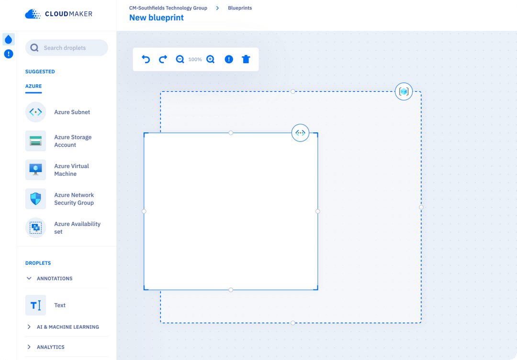Go to CM-Southfields Technology Group breadcrumb
The image size is (517, 360).
coord(168,8)
